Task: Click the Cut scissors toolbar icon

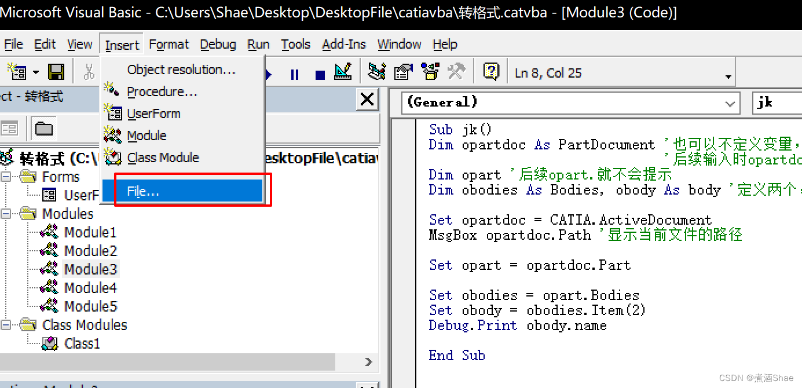Action: tap(89, 72)
